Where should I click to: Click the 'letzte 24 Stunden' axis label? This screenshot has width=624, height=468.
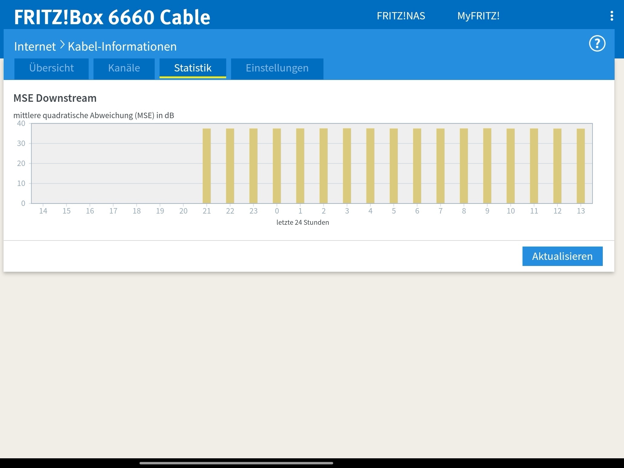pyautogui.click(x=303, y=222)
